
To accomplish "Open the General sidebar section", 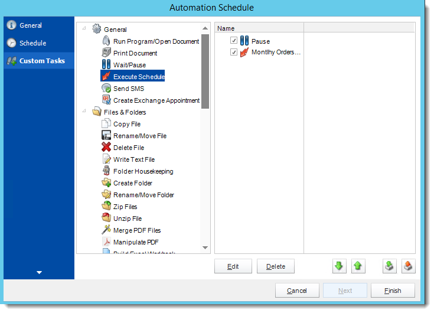I will pos(39,25).
